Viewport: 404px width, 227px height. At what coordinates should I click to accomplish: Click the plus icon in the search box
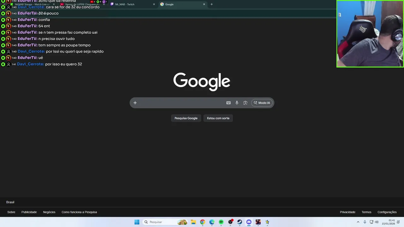(135, 103)
